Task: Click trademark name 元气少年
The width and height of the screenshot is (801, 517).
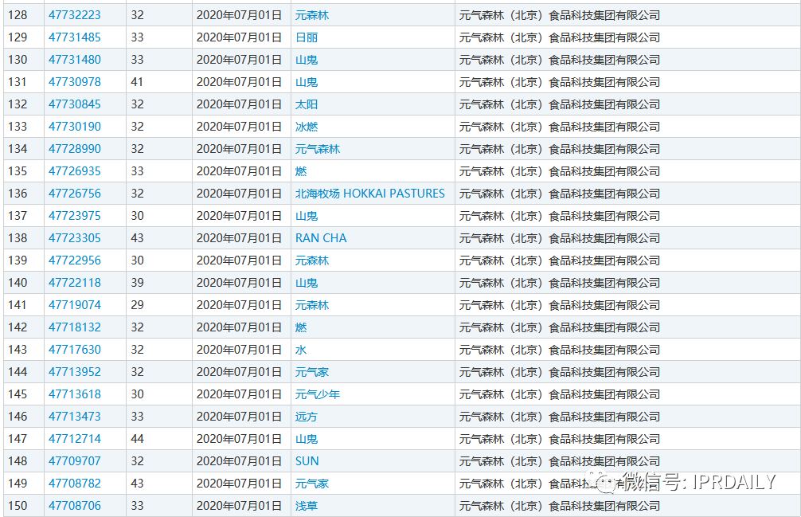Action: point(318,394)
